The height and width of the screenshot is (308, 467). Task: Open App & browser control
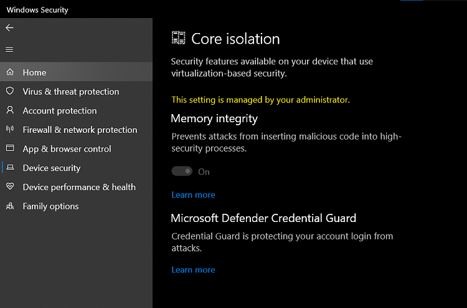(76, 148)
